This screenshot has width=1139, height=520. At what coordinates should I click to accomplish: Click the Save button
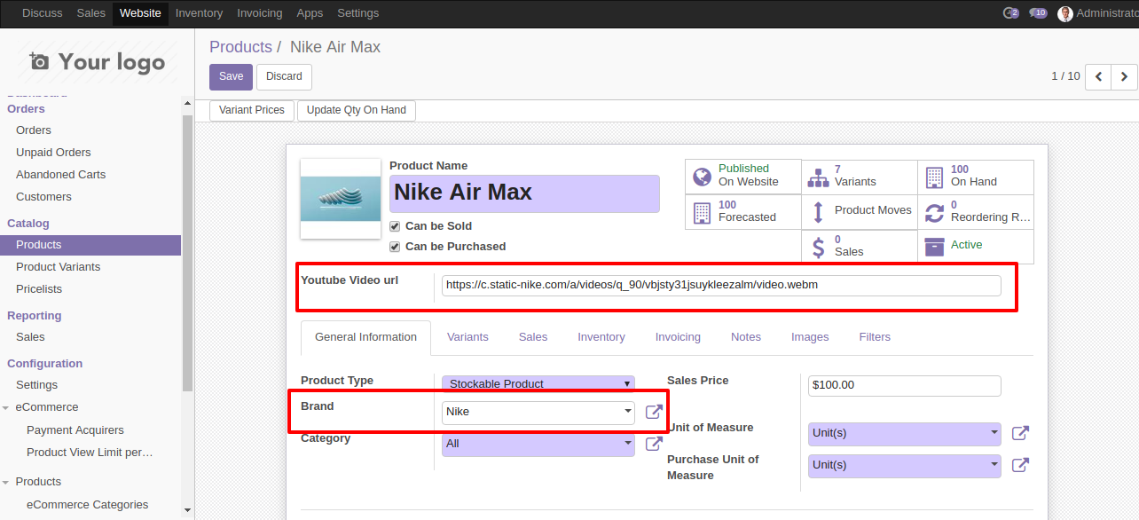(x=231, y=76)
